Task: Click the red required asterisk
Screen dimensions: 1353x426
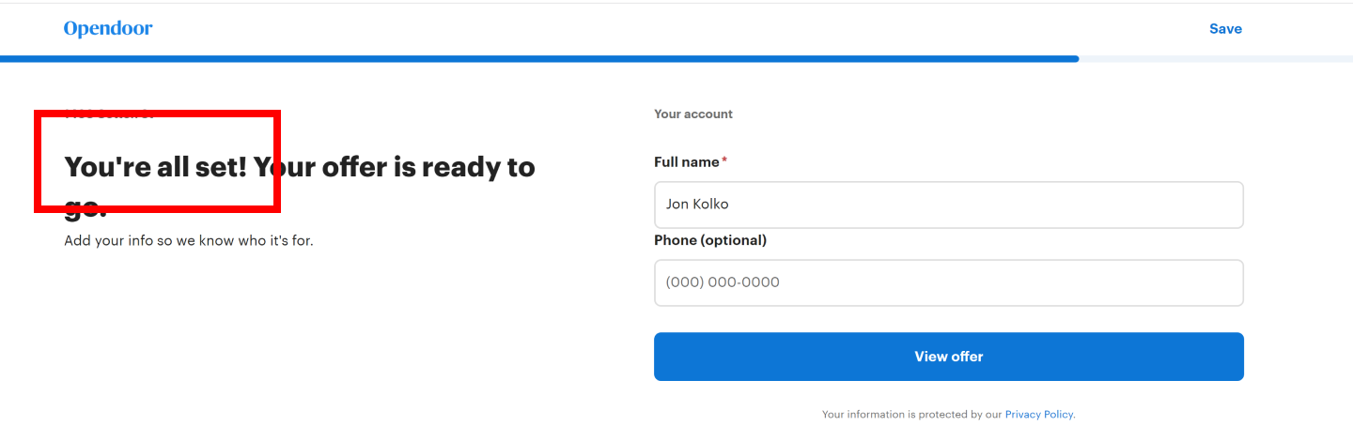Action: 724,160
